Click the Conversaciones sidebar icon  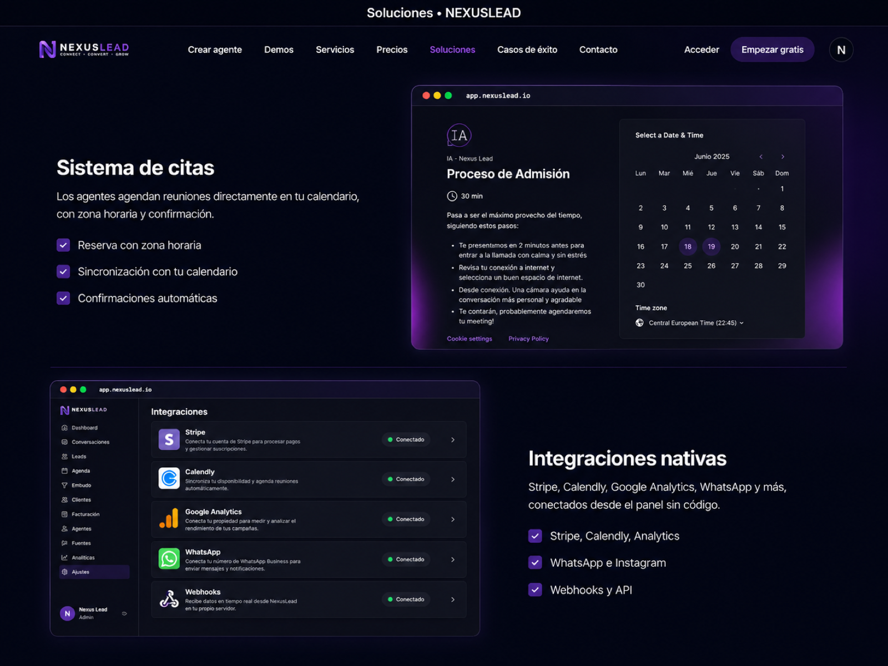tap(64, 442)
